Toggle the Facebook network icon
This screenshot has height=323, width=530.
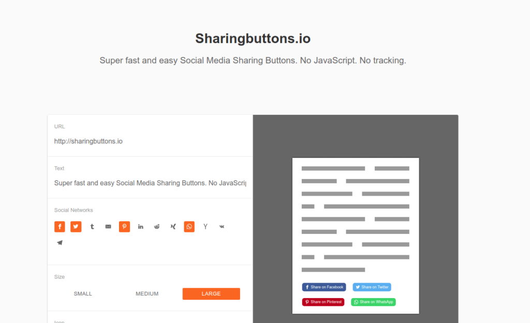point(60,226)
